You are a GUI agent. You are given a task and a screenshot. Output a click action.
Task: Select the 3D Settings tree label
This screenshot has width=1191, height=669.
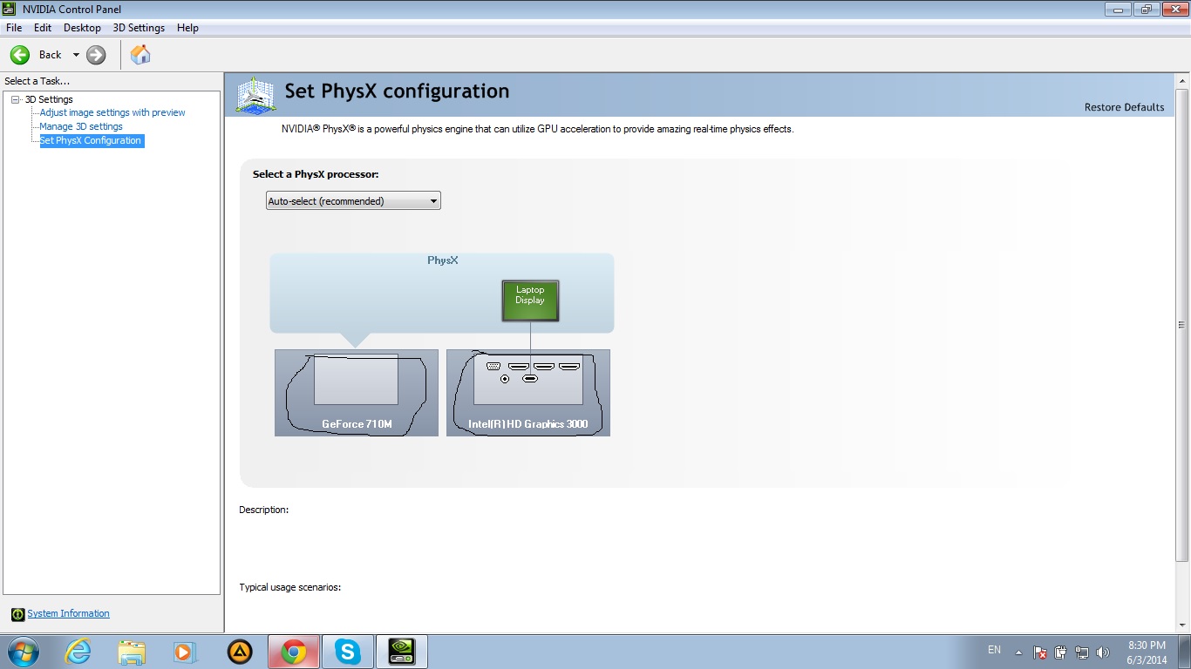click(49, 99)
